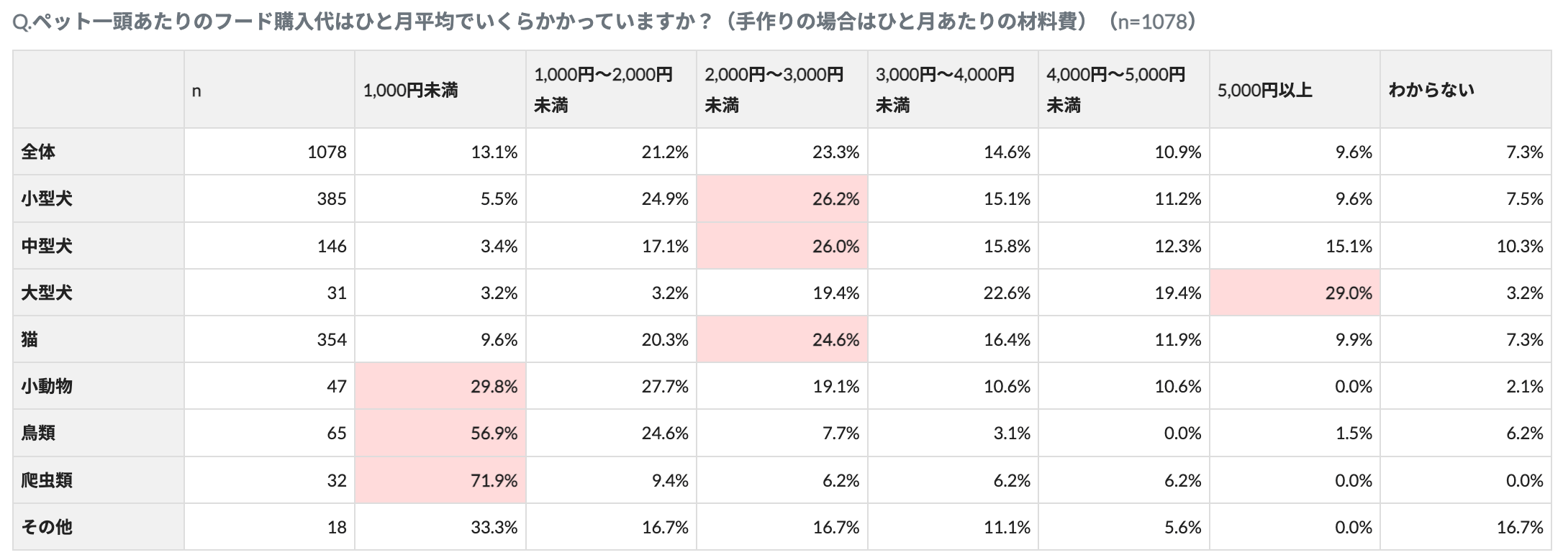Select the 大型犬 row label
This screenshot has width=1563, height=560.
click(47, 293)
